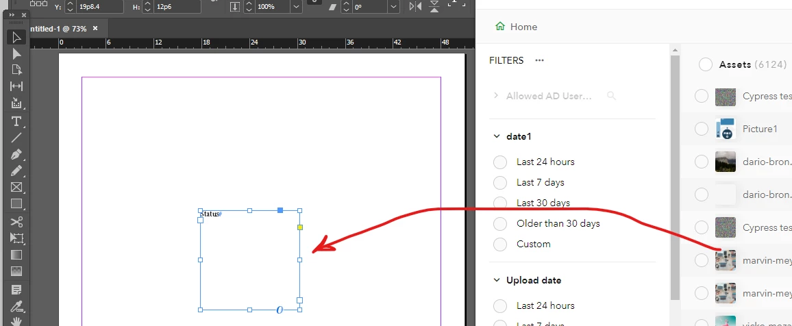Click the Picture1 asset thumbnail
Image resolution: width=792 pixels, height=326 pixels.
pos(726,129)
